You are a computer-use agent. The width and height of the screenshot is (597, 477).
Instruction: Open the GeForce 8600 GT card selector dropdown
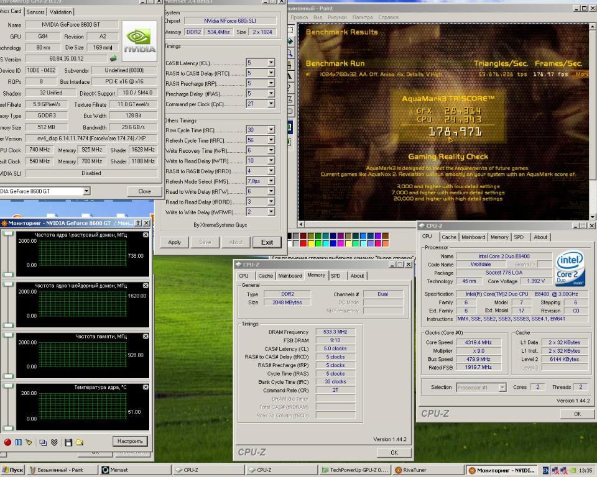87,191
